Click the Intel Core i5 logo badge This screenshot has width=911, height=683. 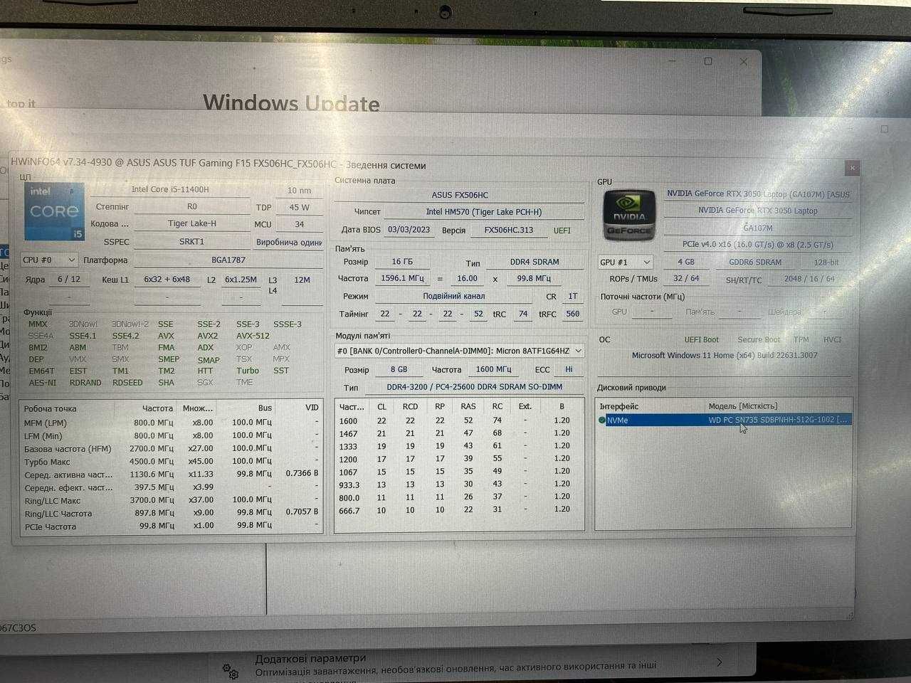(x=55, y=211)
